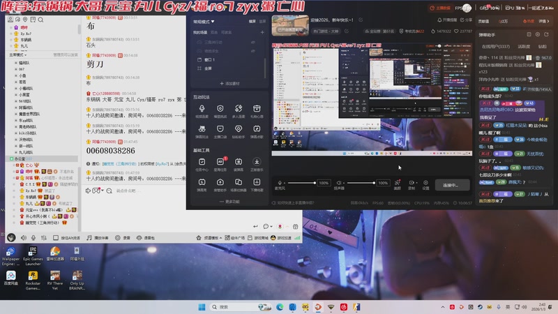The image size is (558, 314).
Task: Open 房管助手 tool icon
Action: coord(220,182)
